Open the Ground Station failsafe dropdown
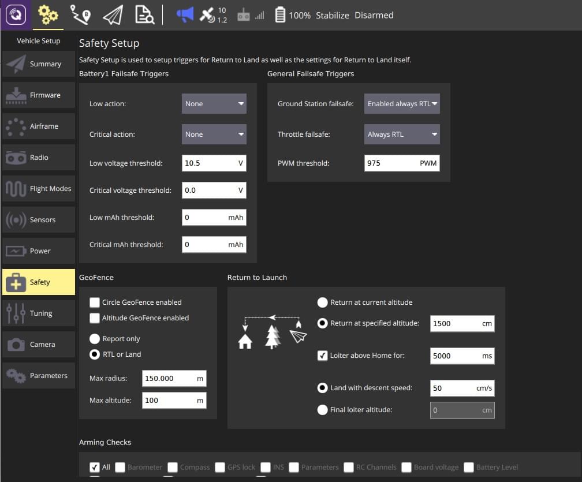 point(402,104)
